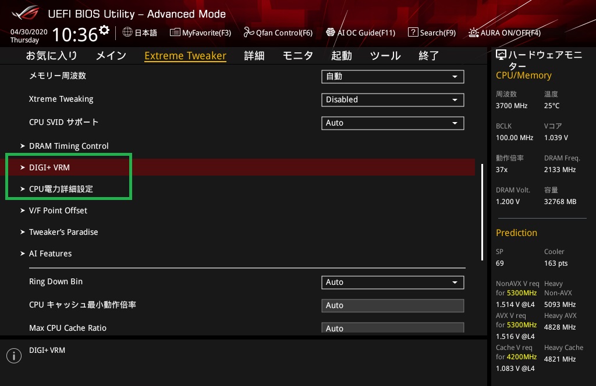Click the 25°C temperature value
The image size is (596, 386).
(x=552, y=106)
